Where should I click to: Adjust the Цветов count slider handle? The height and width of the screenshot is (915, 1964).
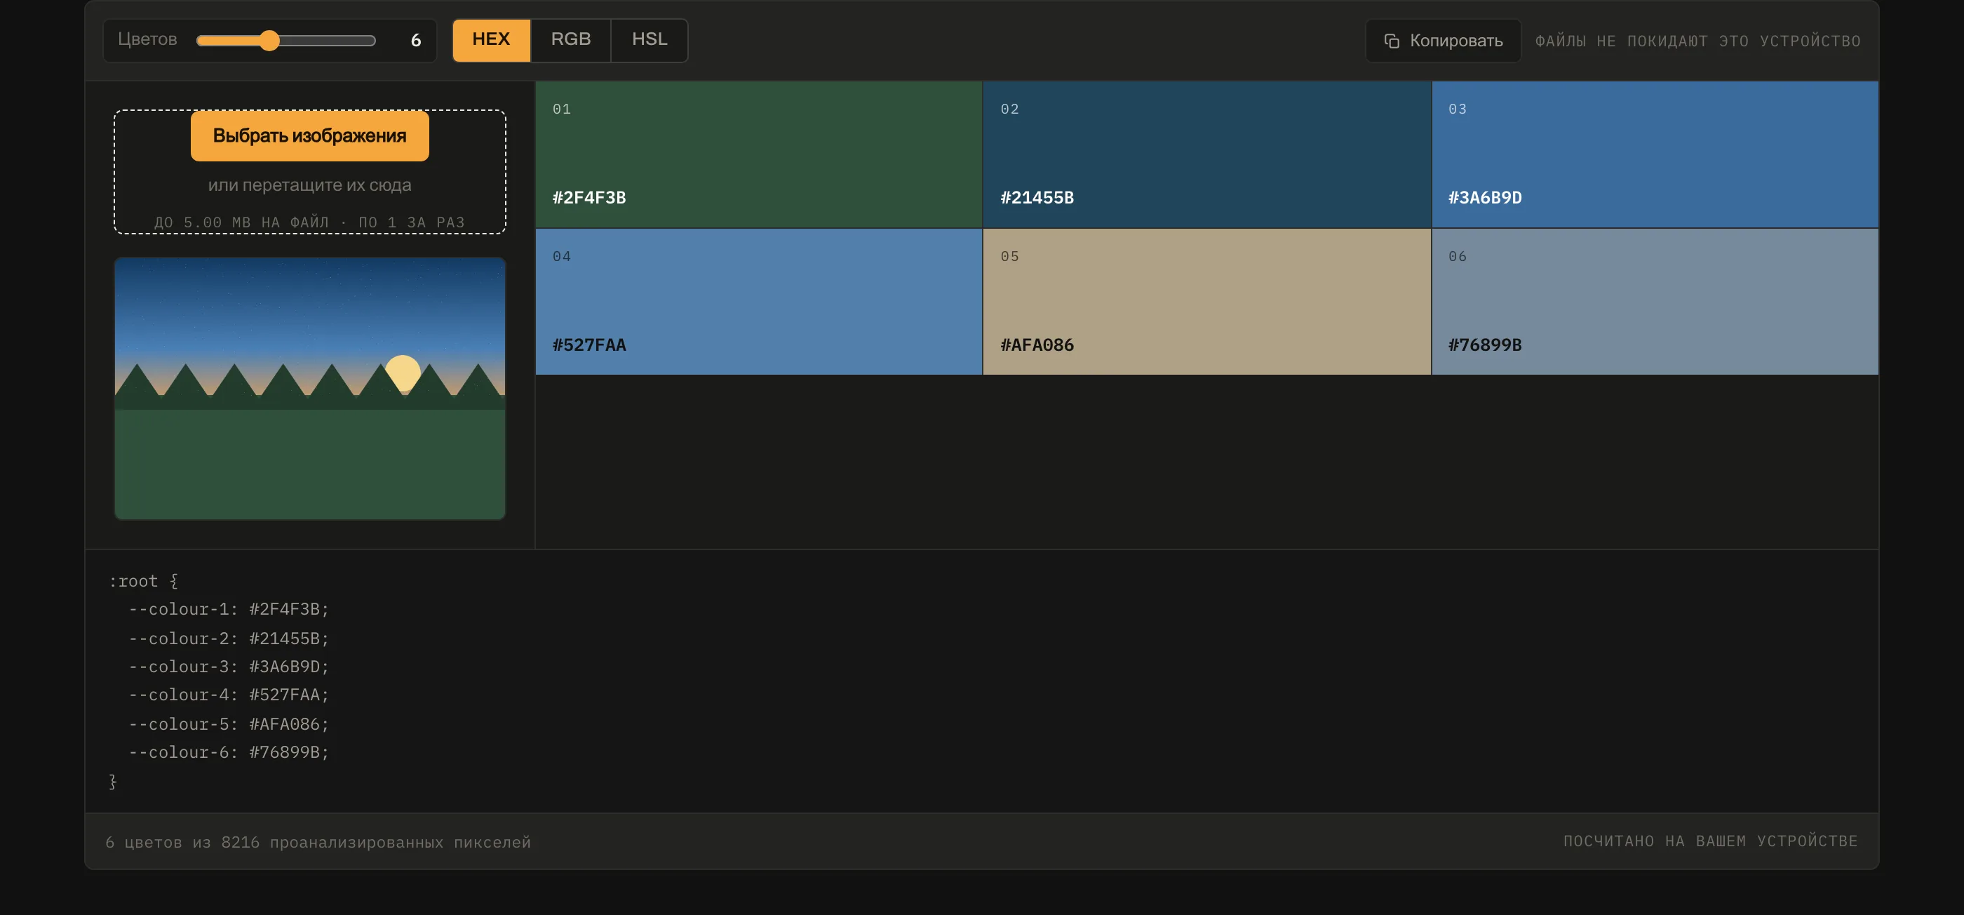coord(269,41)
